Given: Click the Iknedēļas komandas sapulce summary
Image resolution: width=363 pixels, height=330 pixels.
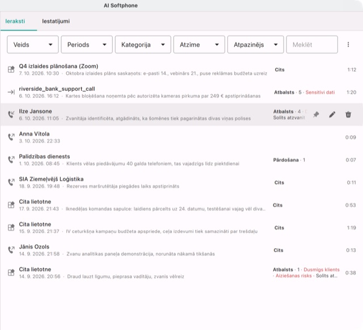Looking at the screenshot, I should (166, 208).
